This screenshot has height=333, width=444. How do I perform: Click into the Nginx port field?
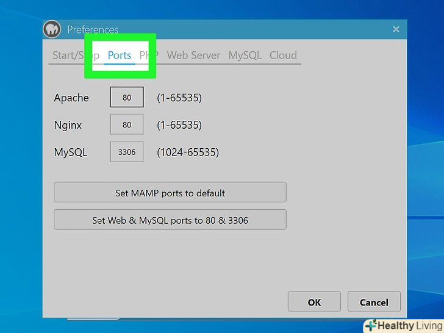pos(127,124)
